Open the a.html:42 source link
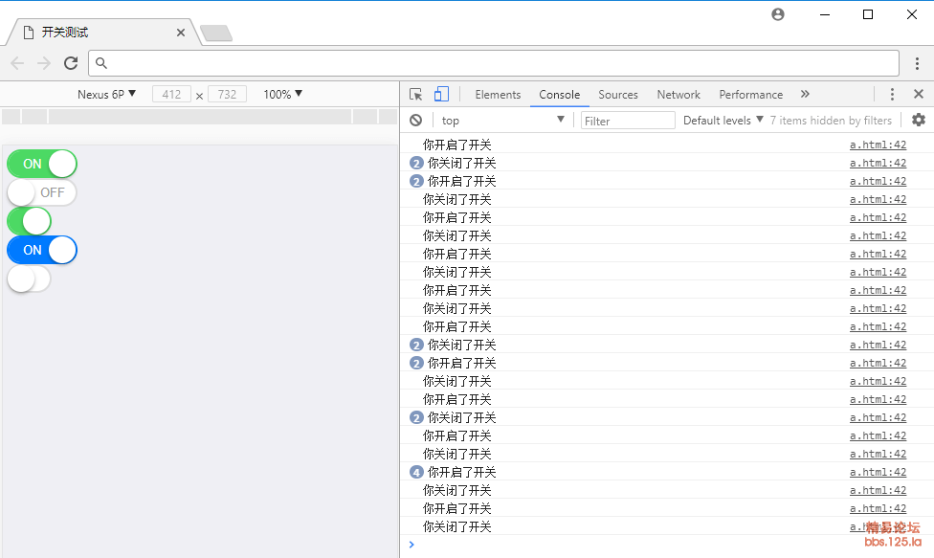This screenshot has height=558, width=934. [878, 145]
